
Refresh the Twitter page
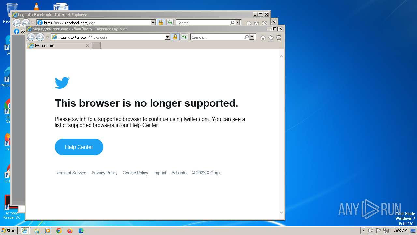coord(184,37)
